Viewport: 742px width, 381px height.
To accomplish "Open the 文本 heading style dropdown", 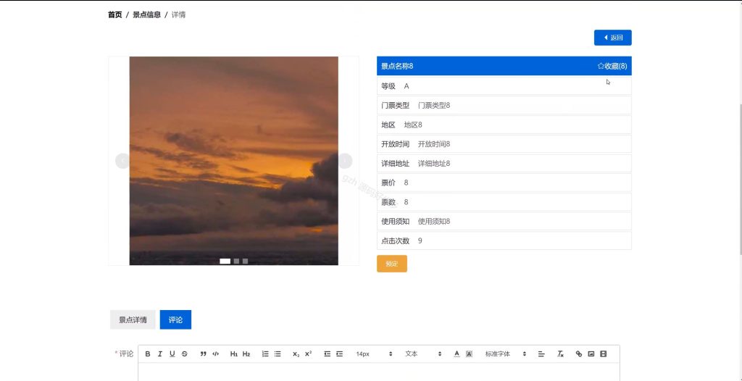I will click(x=423, y=353).
